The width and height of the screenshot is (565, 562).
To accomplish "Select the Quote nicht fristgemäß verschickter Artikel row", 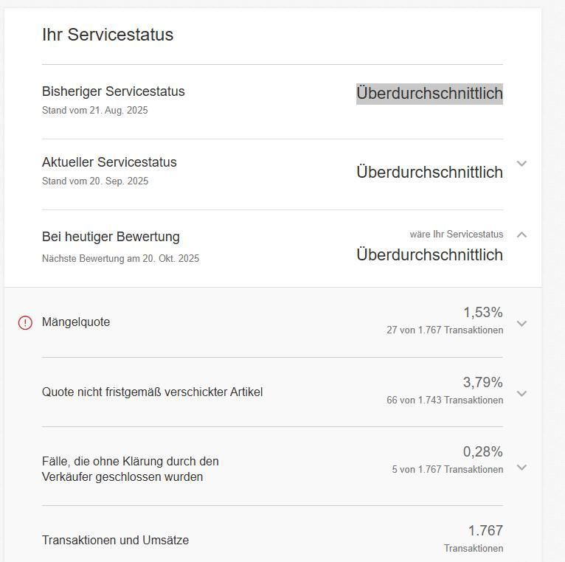I will coord(152,392).
